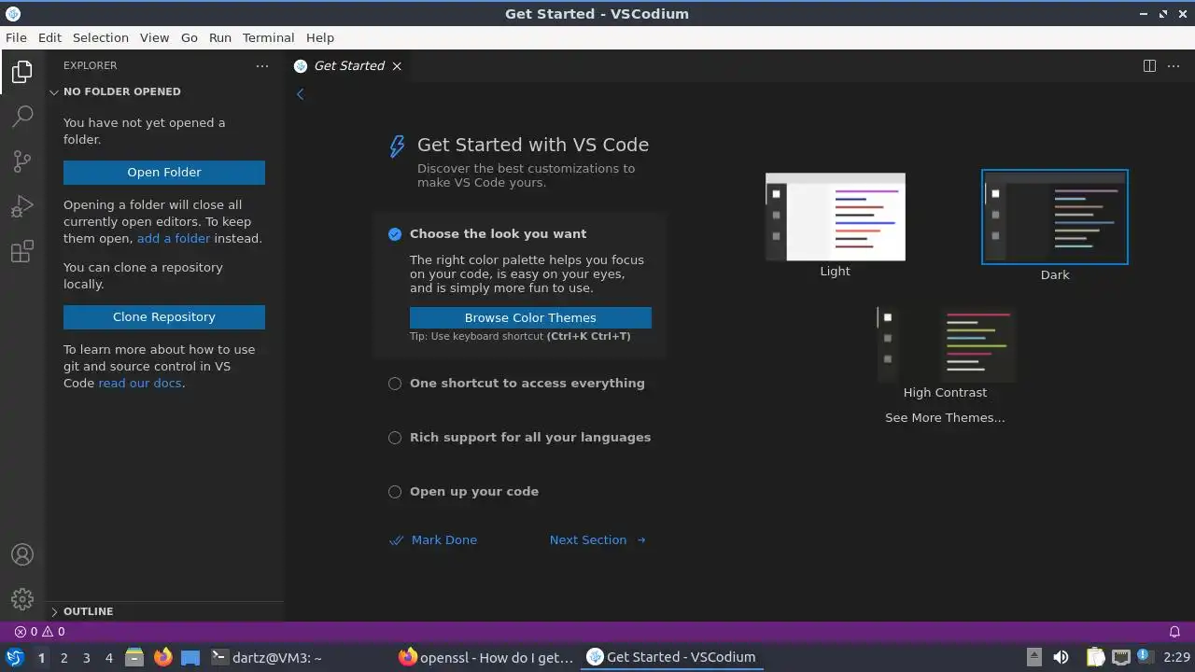The height and width of the screenshot is (672, 1195).
Task: Open the notifications bell in status bar
Action: [x=1175, y=632]
